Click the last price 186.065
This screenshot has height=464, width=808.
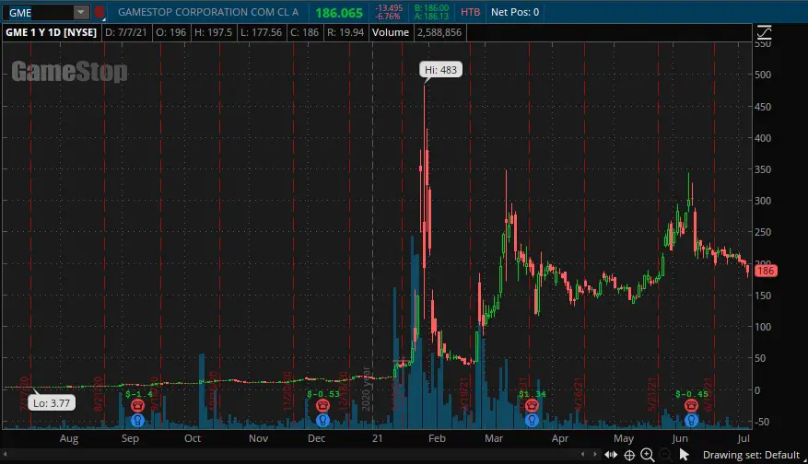[339, 13]
